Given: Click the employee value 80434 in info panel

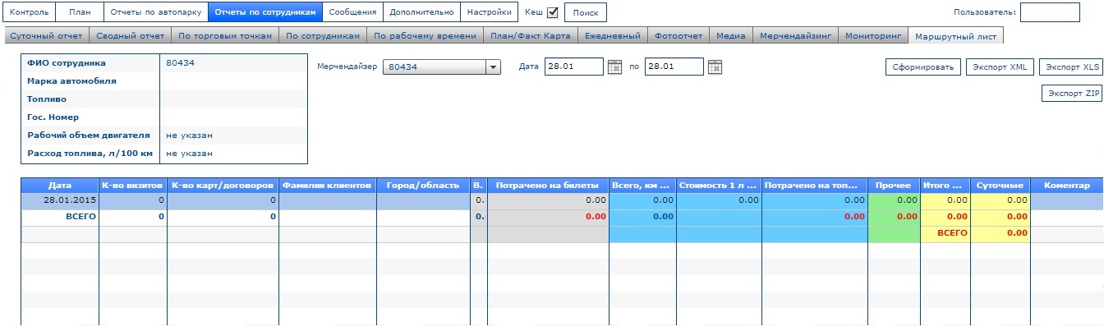Looking at the screenshot, I should click(x=179, y=62).
